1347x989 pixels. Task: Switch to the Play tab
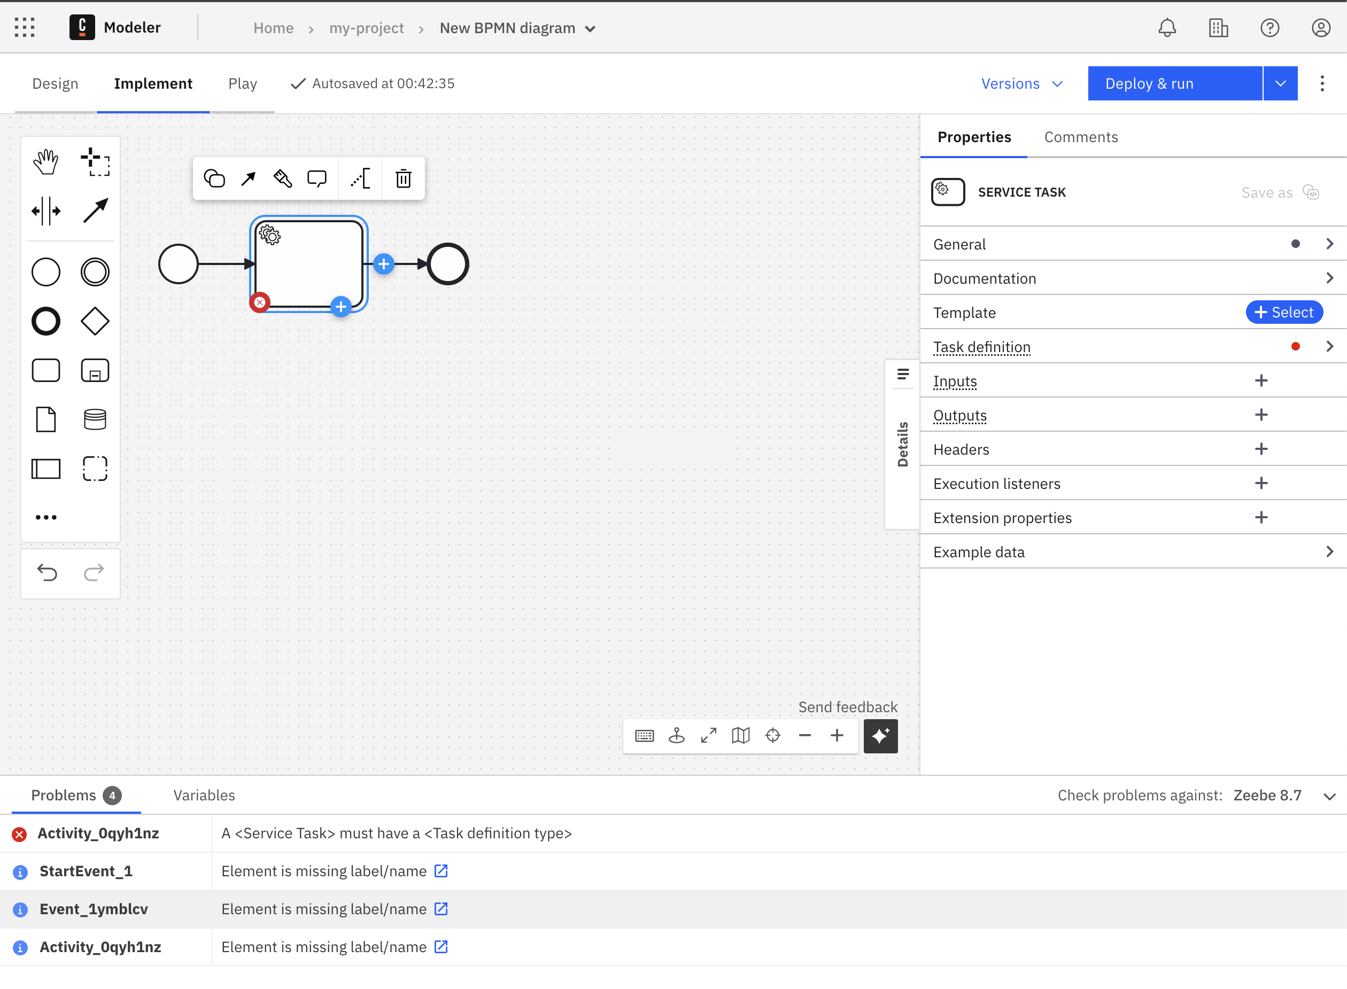243,84
